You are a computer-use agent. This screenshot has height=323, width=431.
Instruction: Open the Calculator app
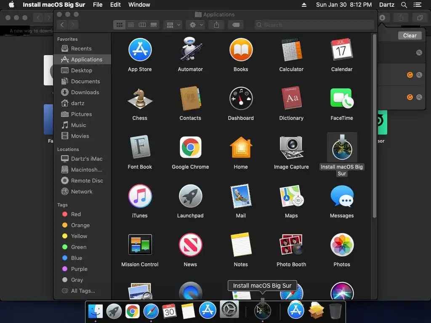pos(291,50)
